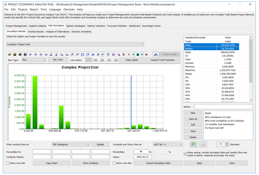Go to the Forecast Prediction tab

click(117, 26)
